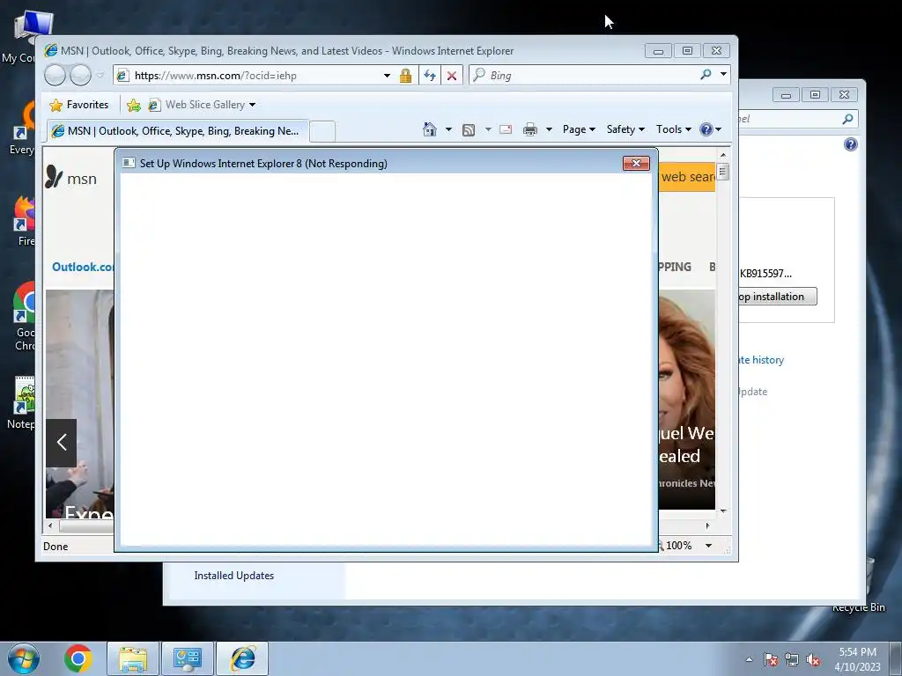Click the Action Center flag tray icon

click(770, 659)
